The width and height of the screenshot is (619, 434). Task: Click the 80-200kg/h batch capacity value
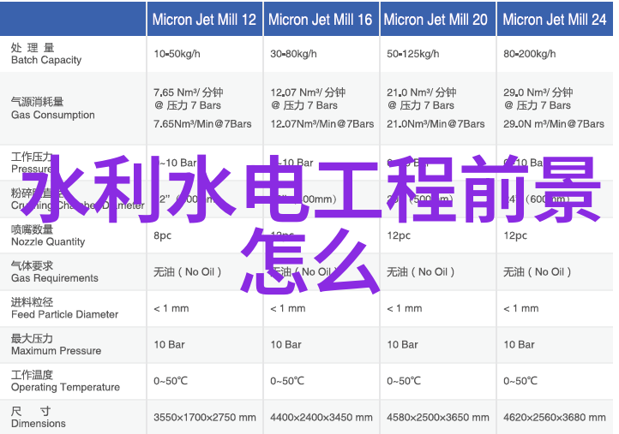coord(529,54)
